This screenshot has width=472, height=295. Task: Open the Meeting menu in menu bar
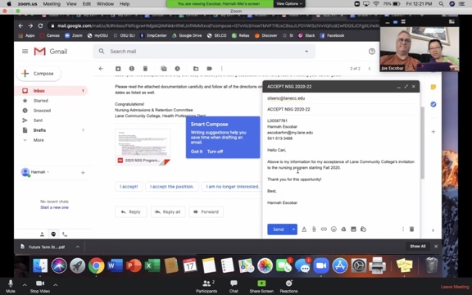(x=52, y=4)
